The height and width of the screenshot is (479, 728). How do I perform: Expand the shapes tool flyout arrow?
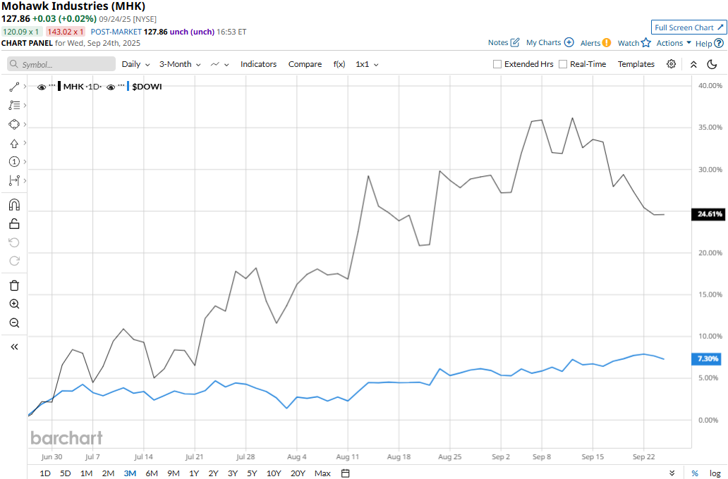coord(25,124)
